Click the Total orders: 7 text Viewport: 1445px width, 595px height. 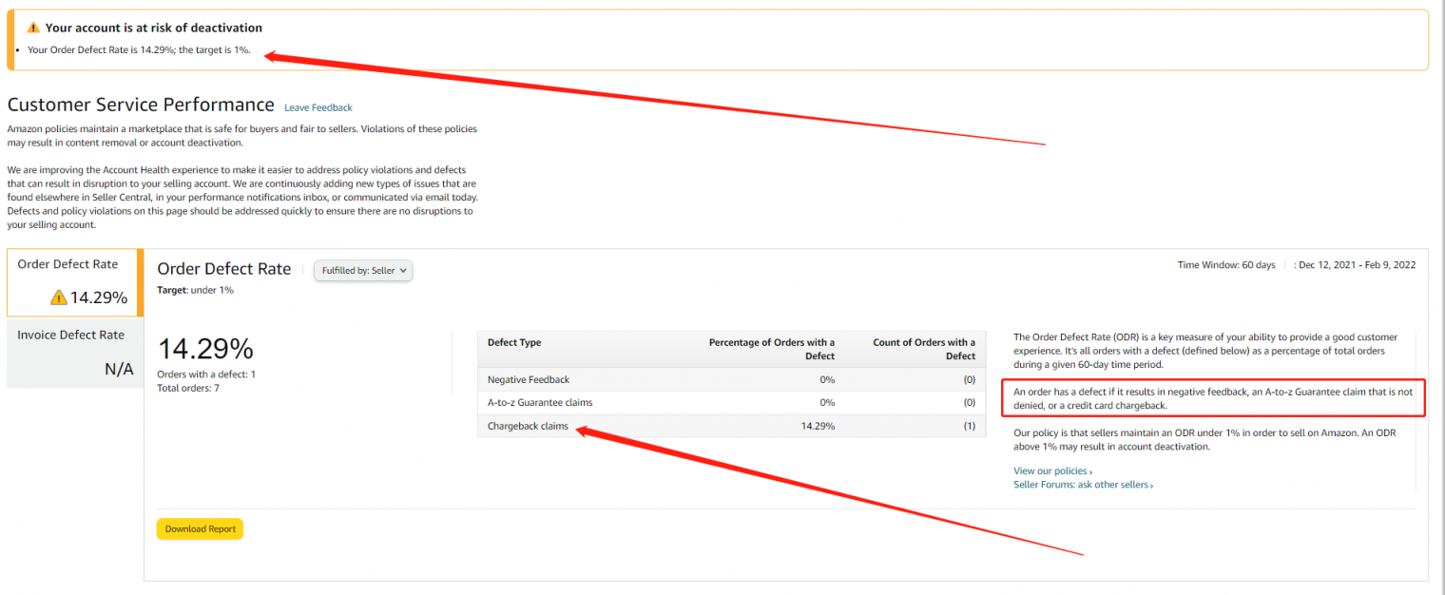[x=188, y=388]
